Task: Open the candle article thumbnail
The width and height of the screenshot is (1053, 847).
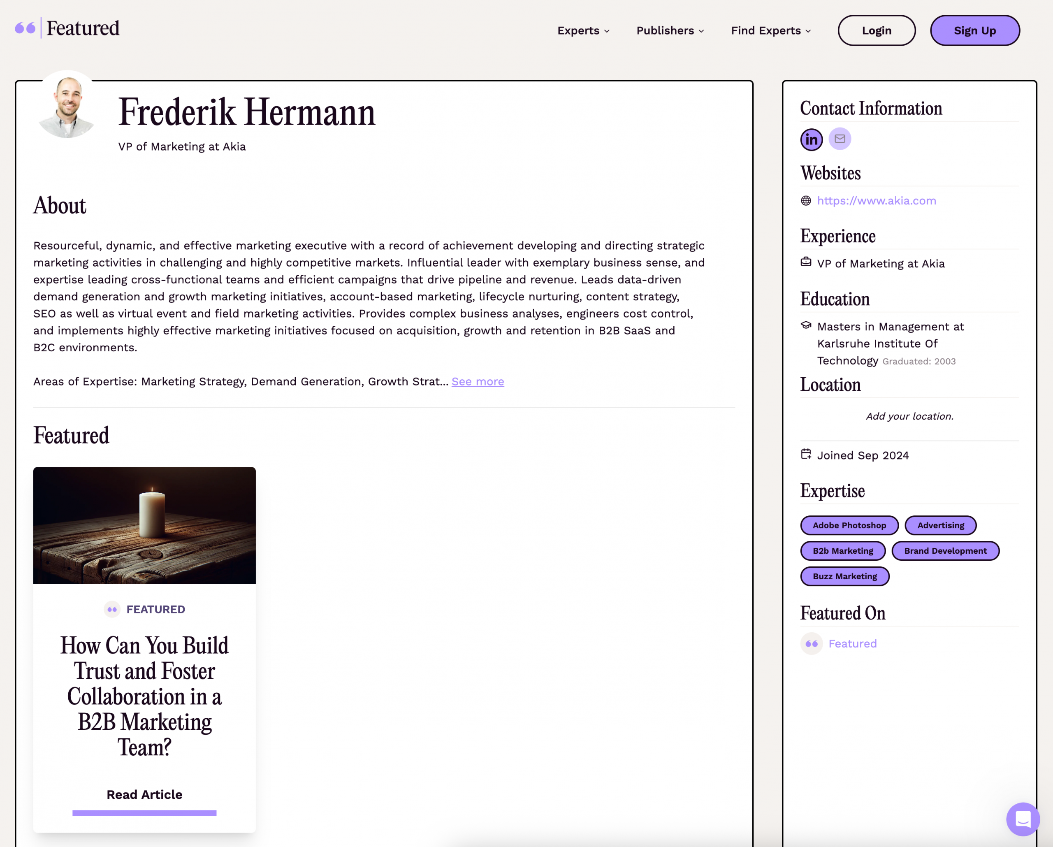Action: click(144, 526)
